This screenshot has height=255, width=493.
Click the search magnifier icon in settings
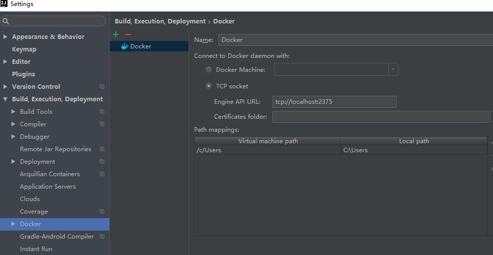click(x=5, y=21)
